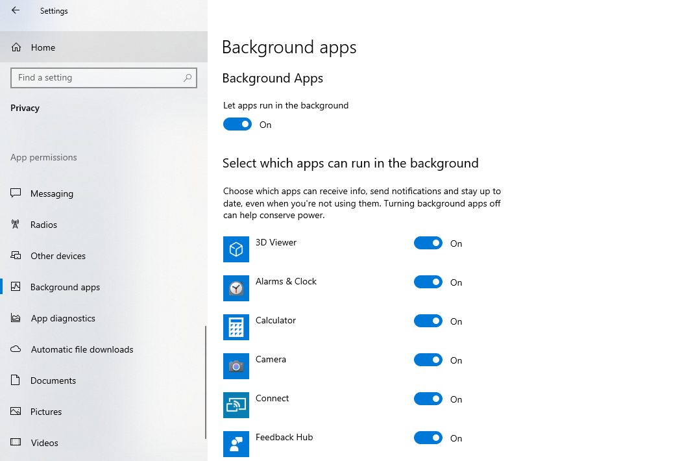Click the Documents page icon
This screenshot has width=693, height=461.
16,380
